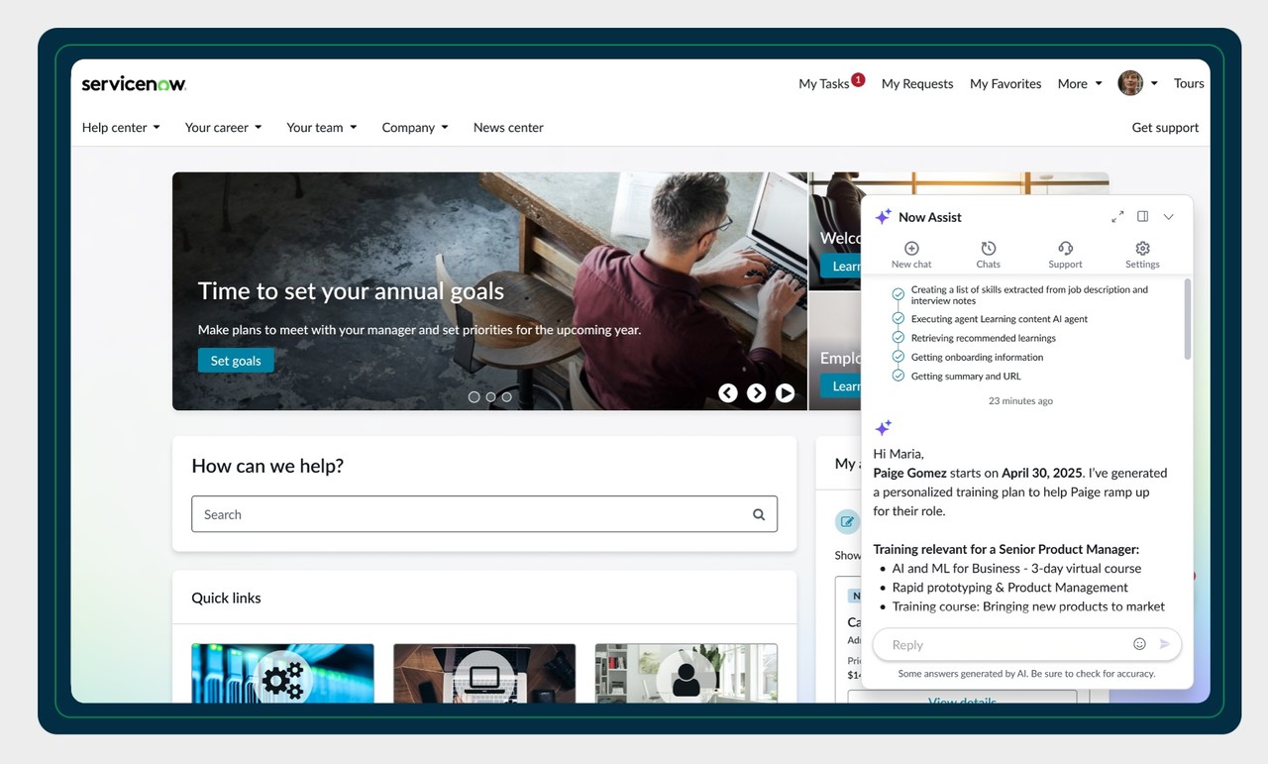
Task: Expand the More menu in header
Action: (x=1079, y=84)
